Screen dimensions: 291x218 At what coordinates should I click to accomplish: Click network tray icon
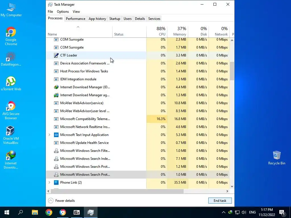[237, 212]
